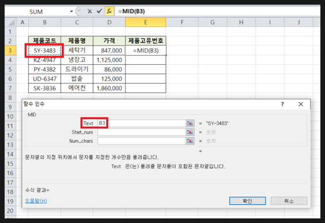
Task: Select column C header
Action: tap(77, 22)
